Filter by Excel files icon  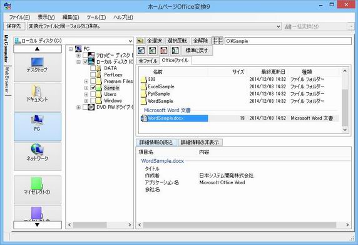pyautogui.click(x=152, y=50)
